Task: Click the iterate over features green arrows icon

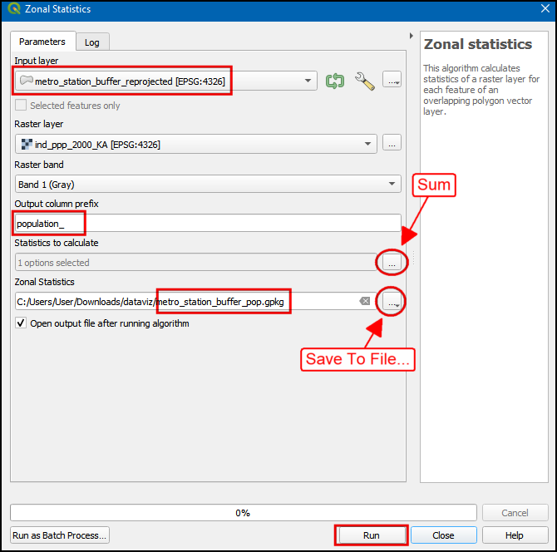Action: 335,81
